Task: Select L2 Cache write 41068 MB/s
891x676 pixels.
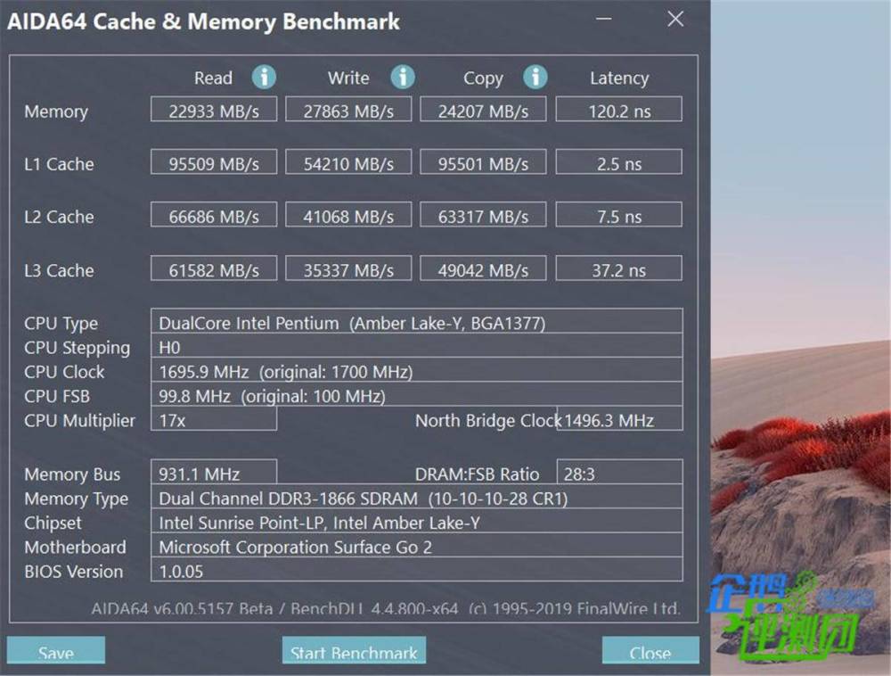Action: [348, 215]
